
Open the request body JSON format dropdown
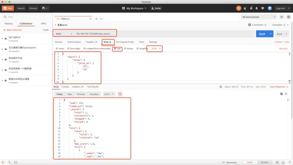tap(156, 49)
